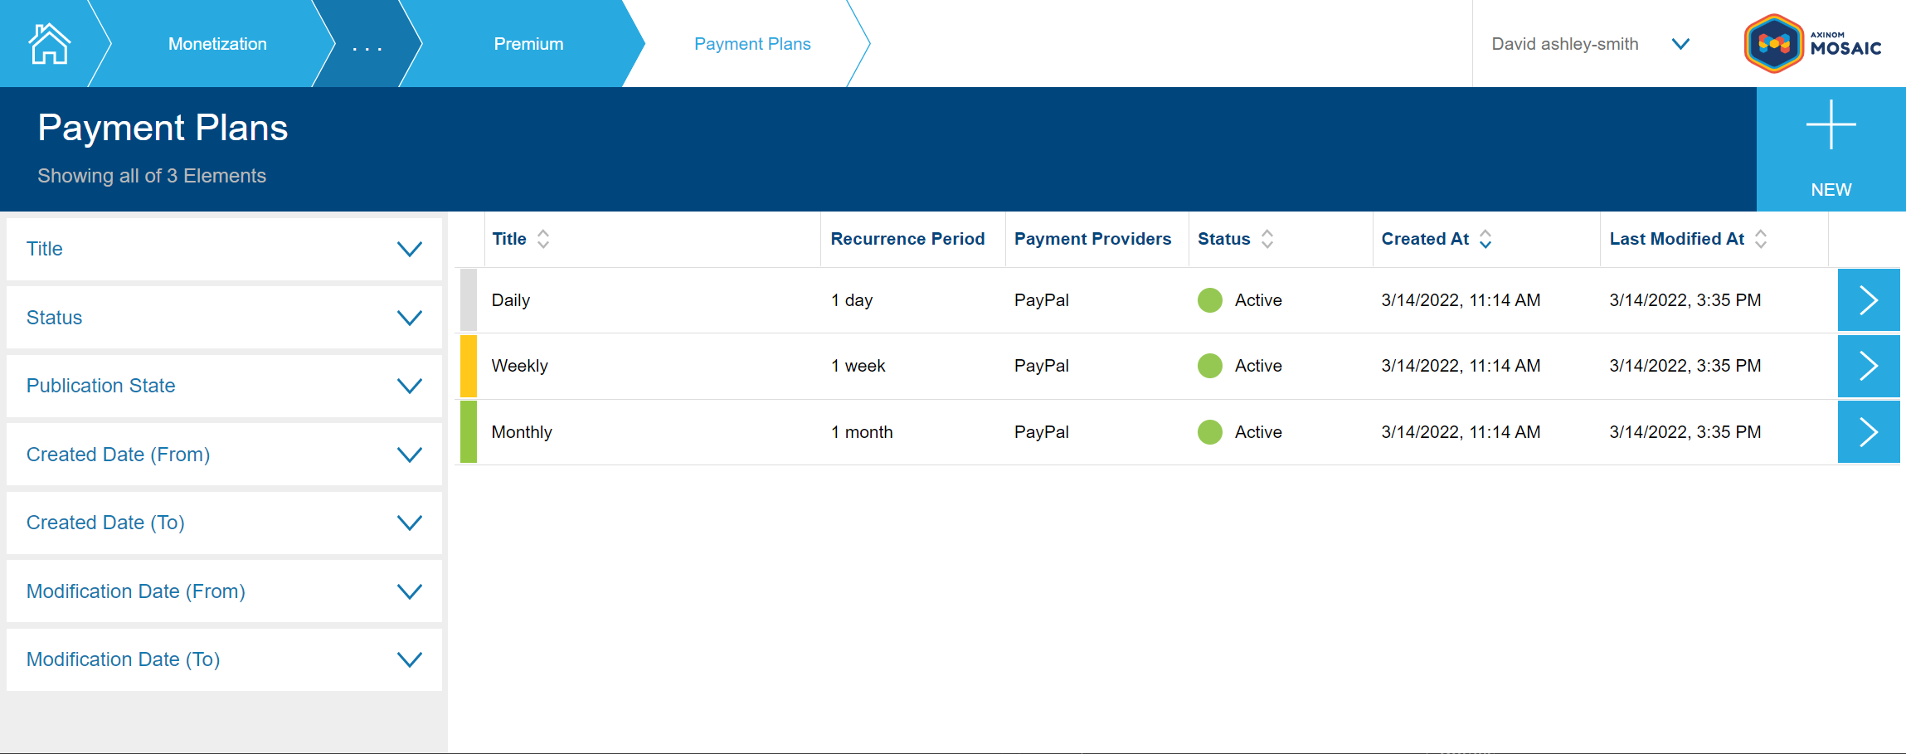
Task: Select the Monthly title cell
Action: (x=522, y=432)
